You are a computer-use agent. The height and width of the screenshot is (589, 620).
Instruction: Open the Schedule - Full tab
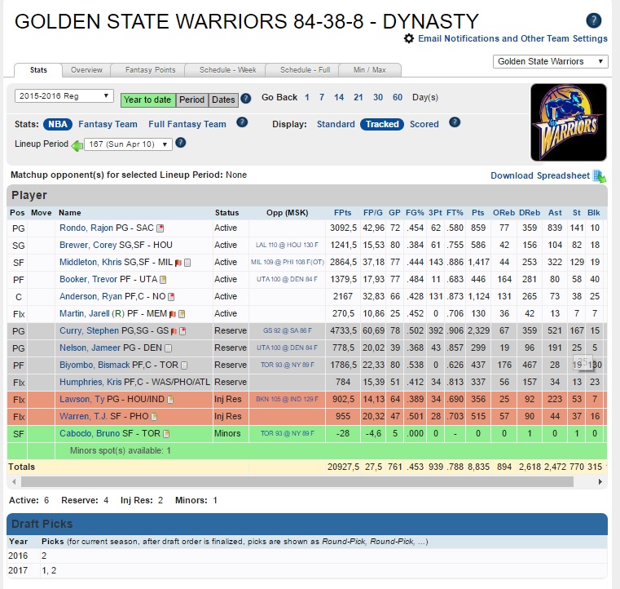tap(305, 70)
